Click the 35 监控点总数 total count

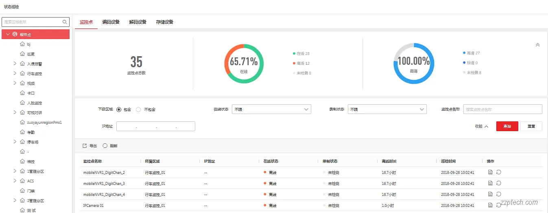click(136, 62)
